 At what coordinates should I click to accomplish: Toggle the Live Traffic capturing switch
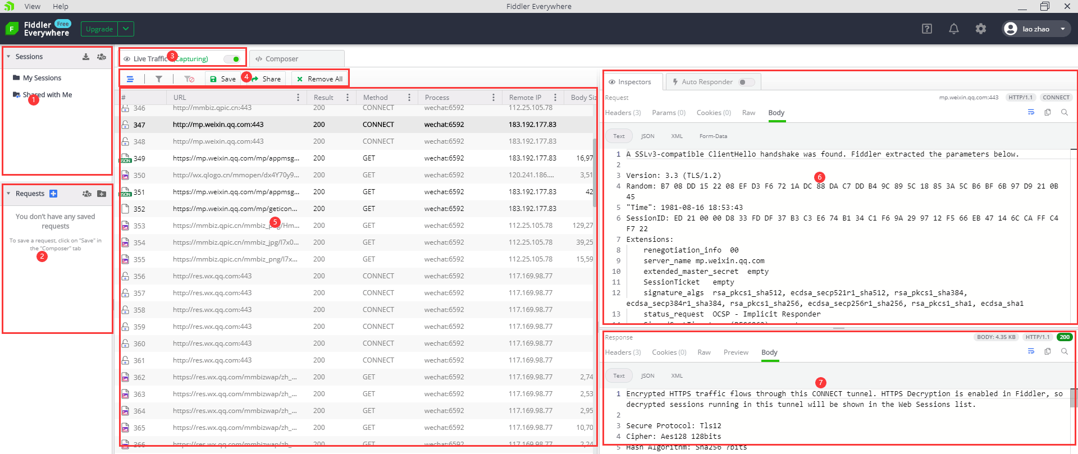click(x=232, y=59)
